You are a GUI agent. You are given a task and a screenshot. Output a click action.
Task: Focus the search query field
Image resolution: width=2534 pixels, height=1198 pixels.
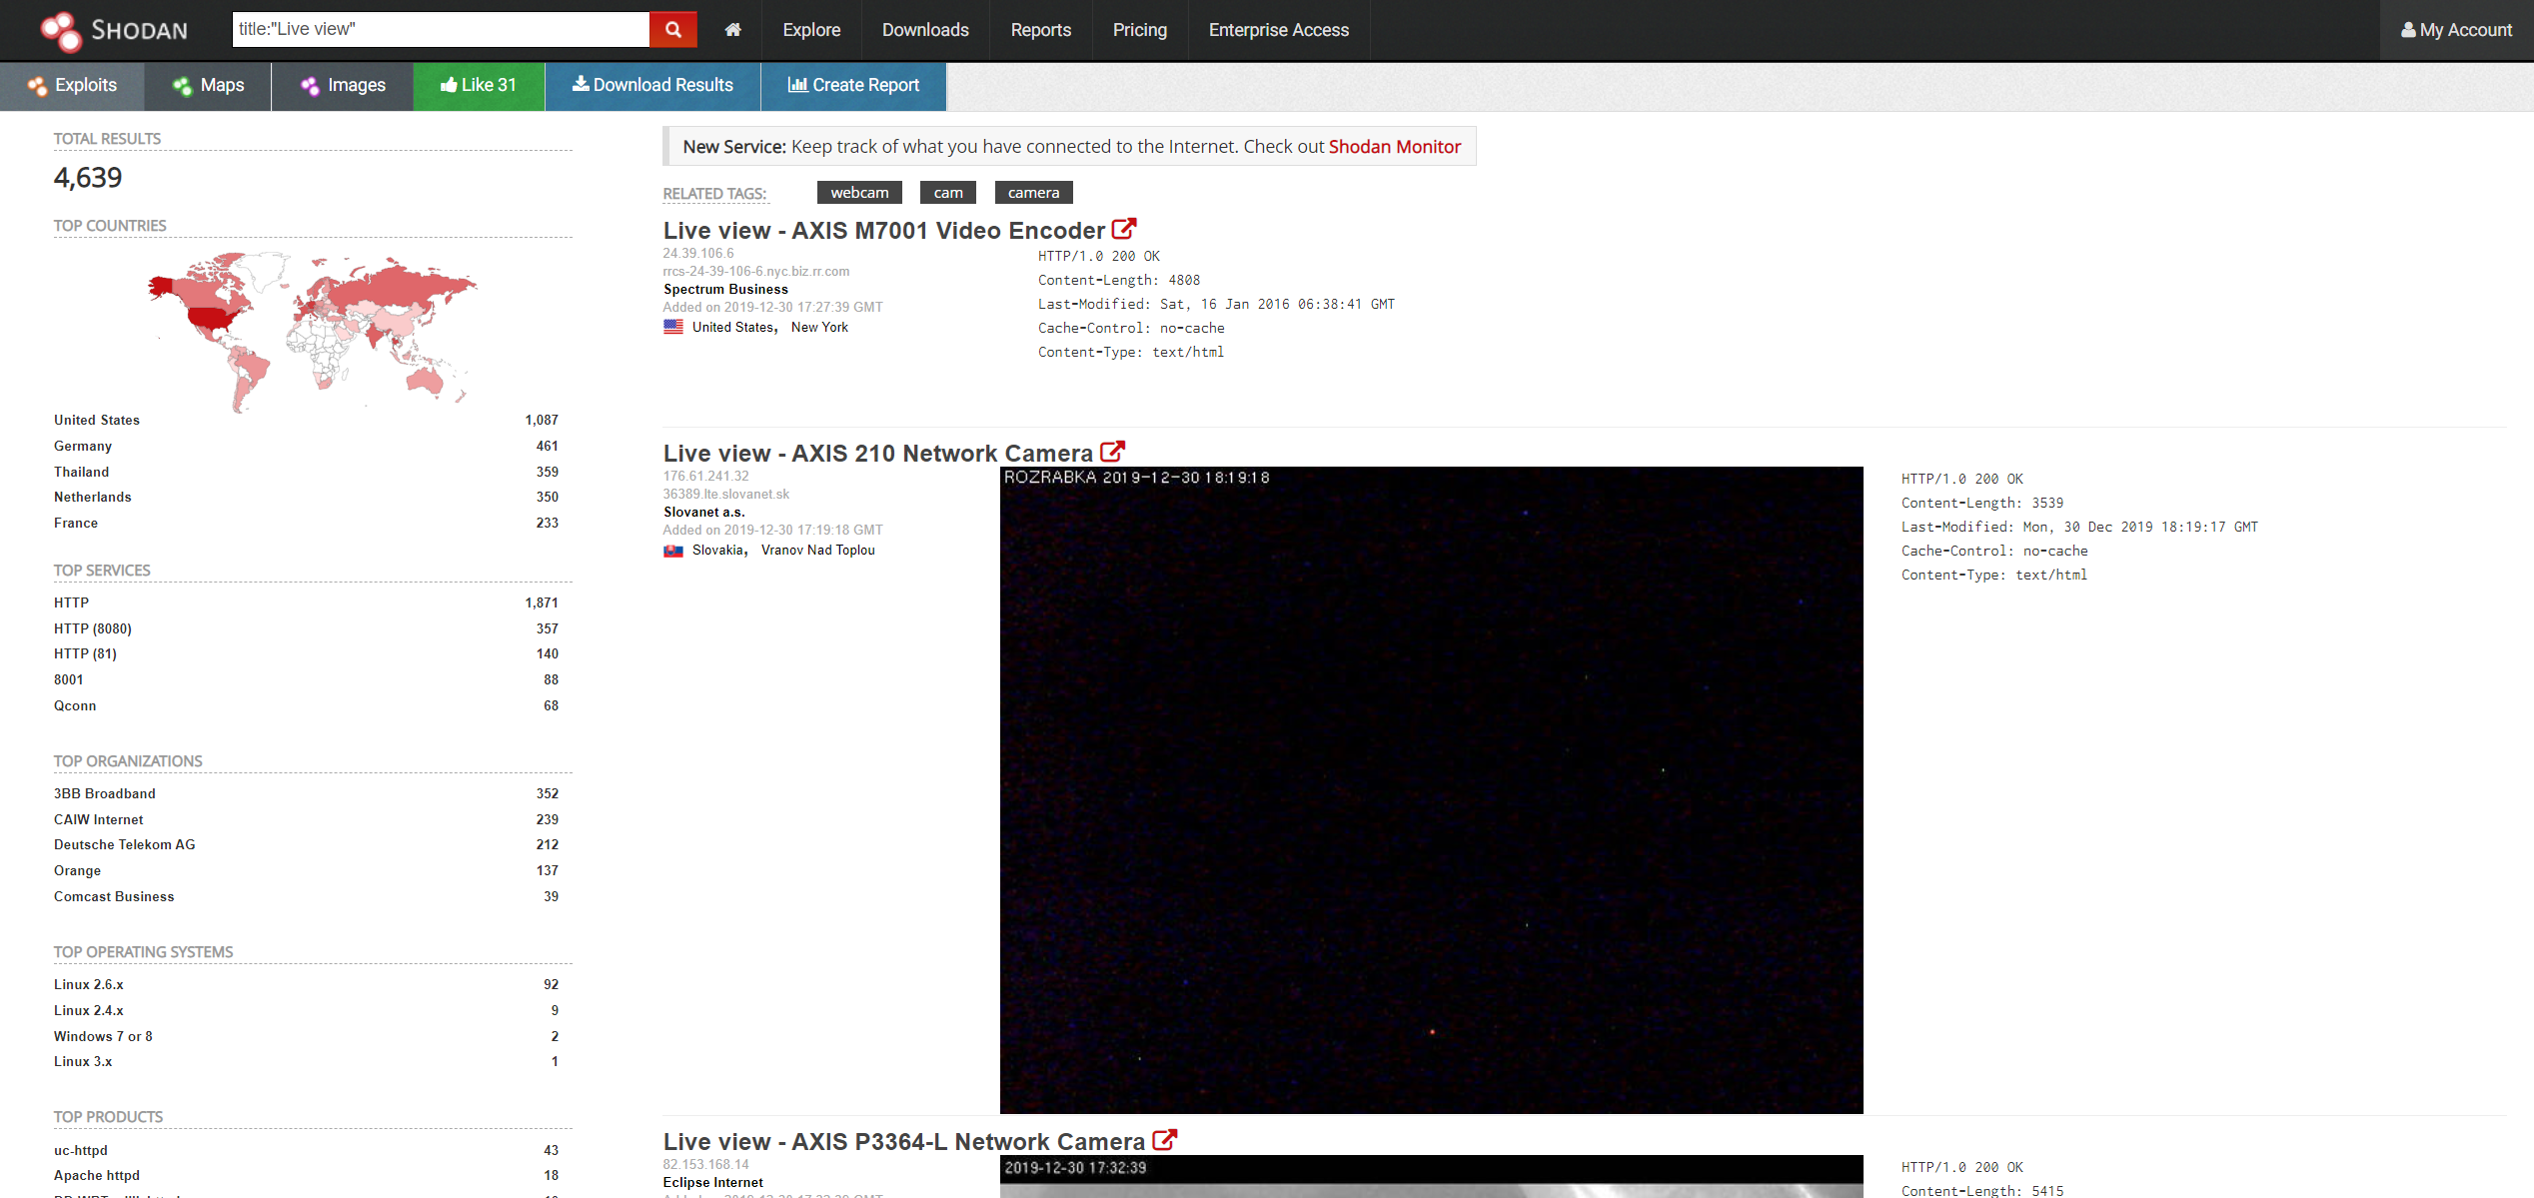[x=441, y=30]
